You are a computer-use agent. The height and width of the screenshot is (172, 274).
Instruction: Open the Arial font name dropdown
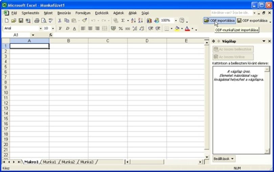(41, 28)
